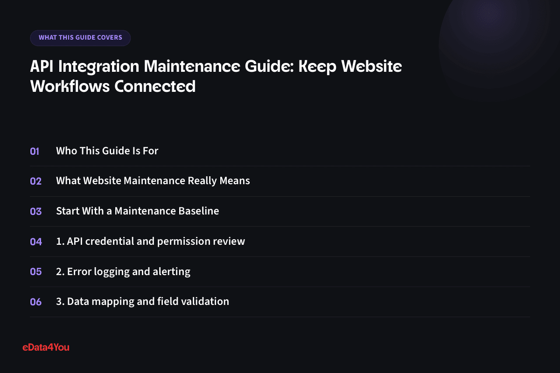Image resolution: width=560 pixels, height=373 pixels.
Task: Select 'What Website Maintenance Really Means'
Action: (153, 181)
